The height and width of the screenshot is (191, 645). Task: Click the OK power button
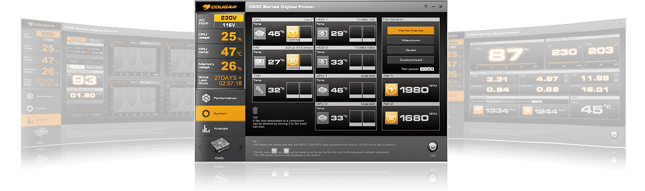point(433,146)
